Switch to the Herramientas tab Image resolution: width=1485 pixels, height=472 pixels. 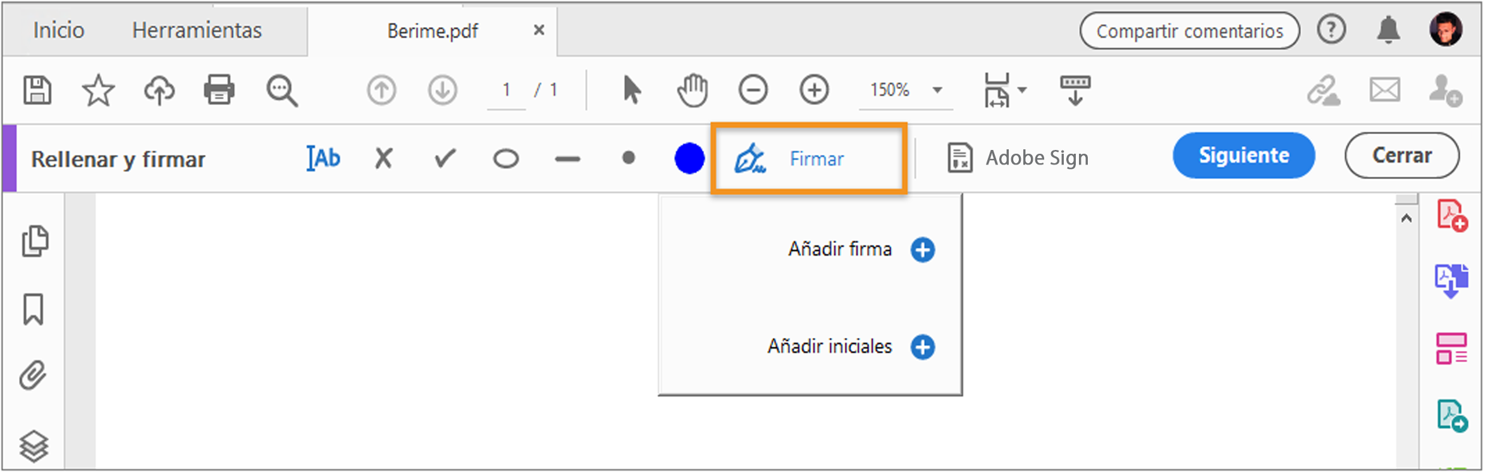tap(196, 30)
